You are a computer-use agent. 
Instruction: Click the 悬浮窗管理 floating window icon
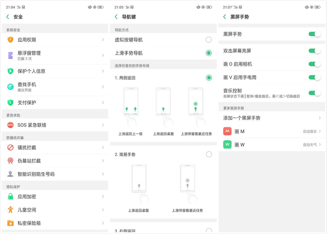coord(10,55)
